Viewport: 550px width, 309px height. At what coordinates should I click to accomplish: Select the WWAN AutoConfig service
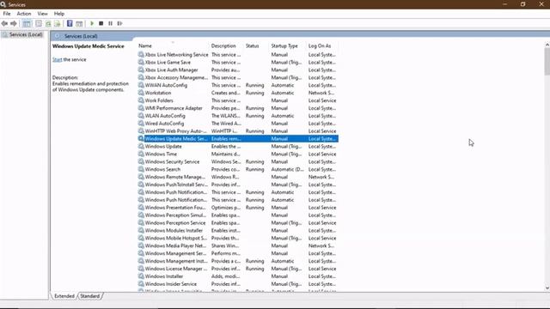tap(238, 85)
